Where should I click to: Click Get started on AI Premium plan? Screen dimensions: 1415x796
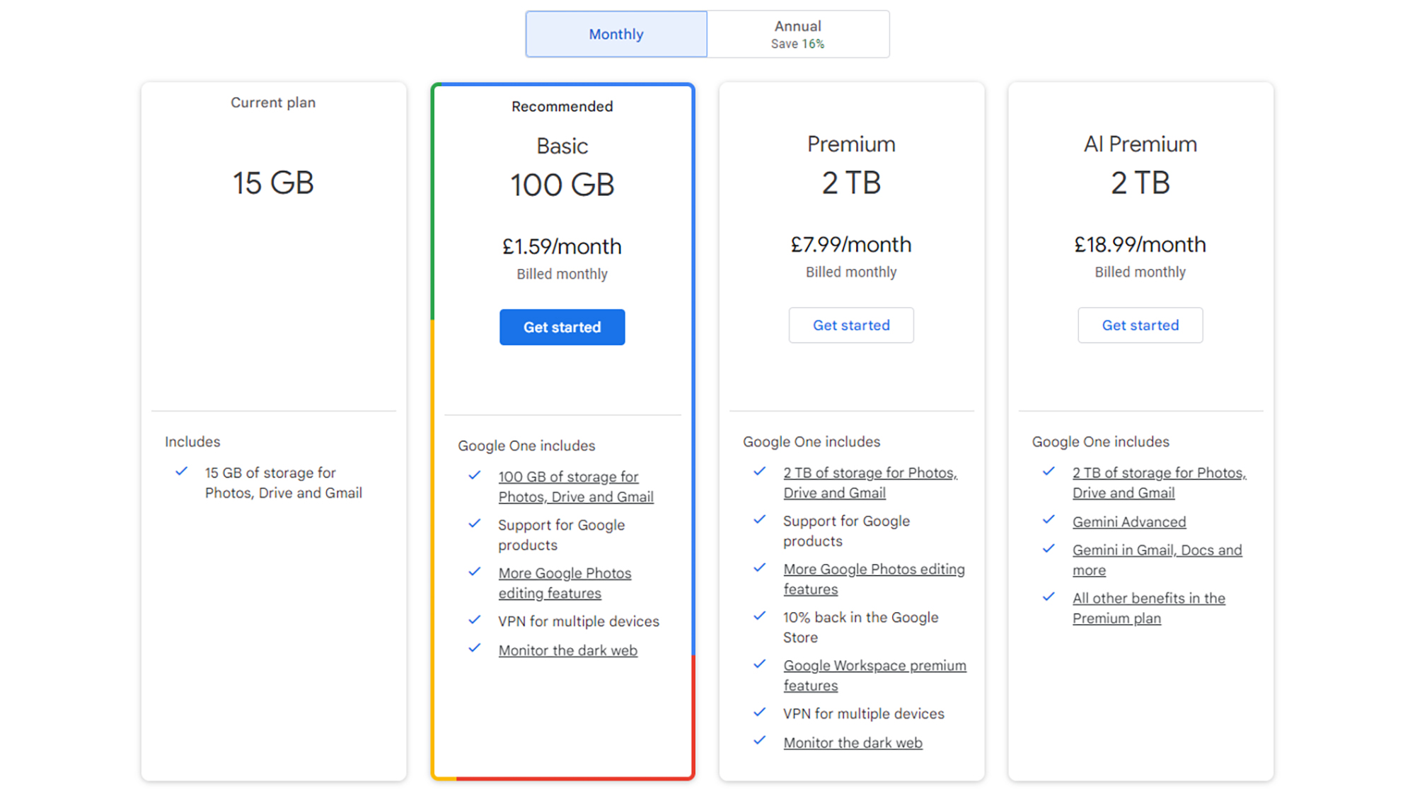[1140, 325]
